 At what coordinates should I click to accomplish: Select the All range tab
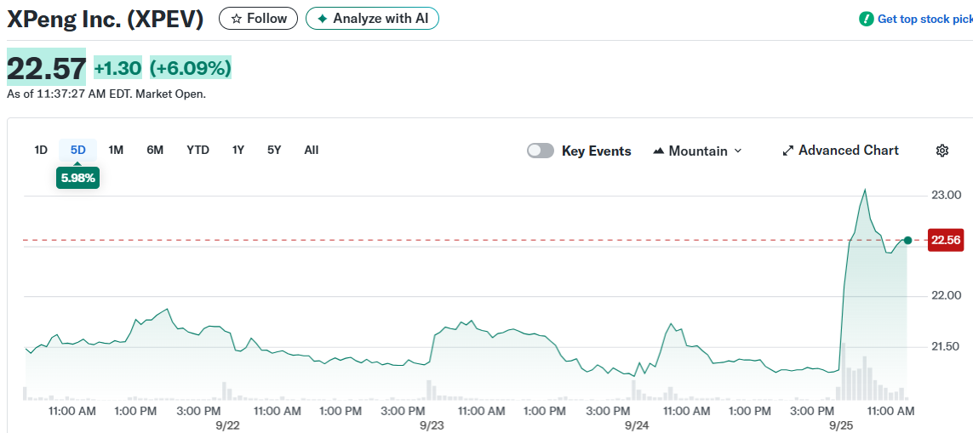(312, 150)
